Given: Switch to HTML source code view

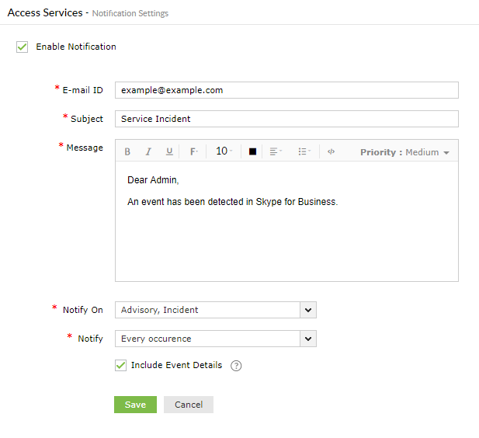Looking at the screenshot, I should [x=331, y=152].
